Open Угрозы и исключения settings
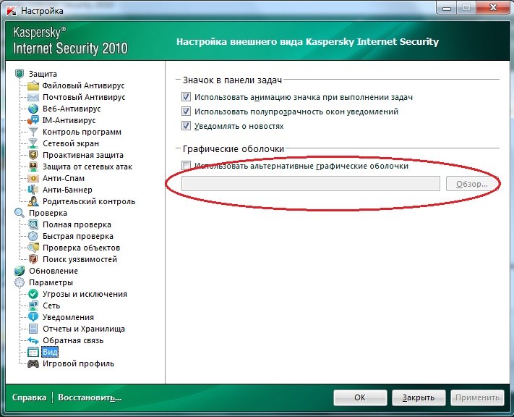 [85, 294]
